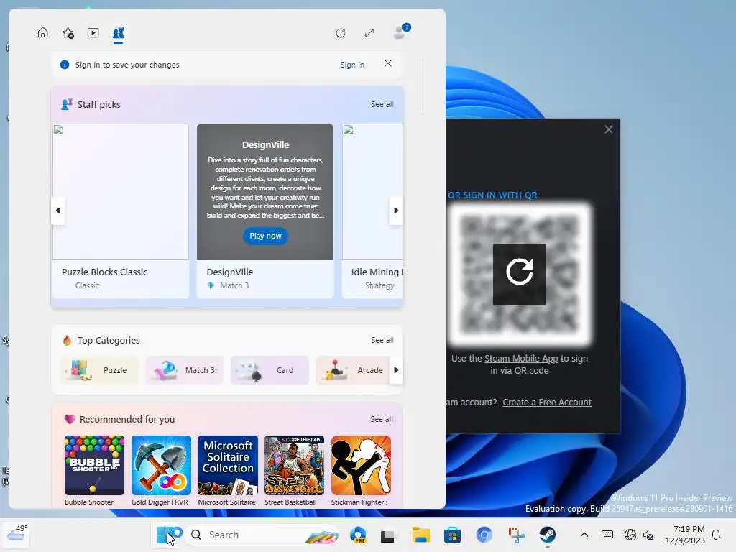Choose the Arcade category
Screen dimensions: 736x552
(x=353, y=370)
